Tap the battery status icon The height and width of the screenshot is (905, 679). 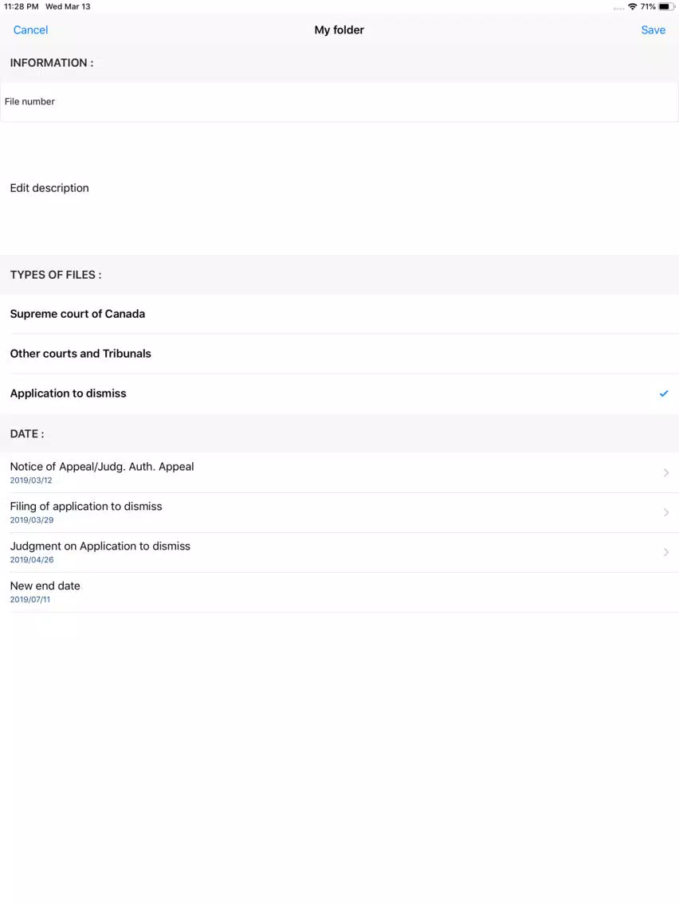[666, 7]
